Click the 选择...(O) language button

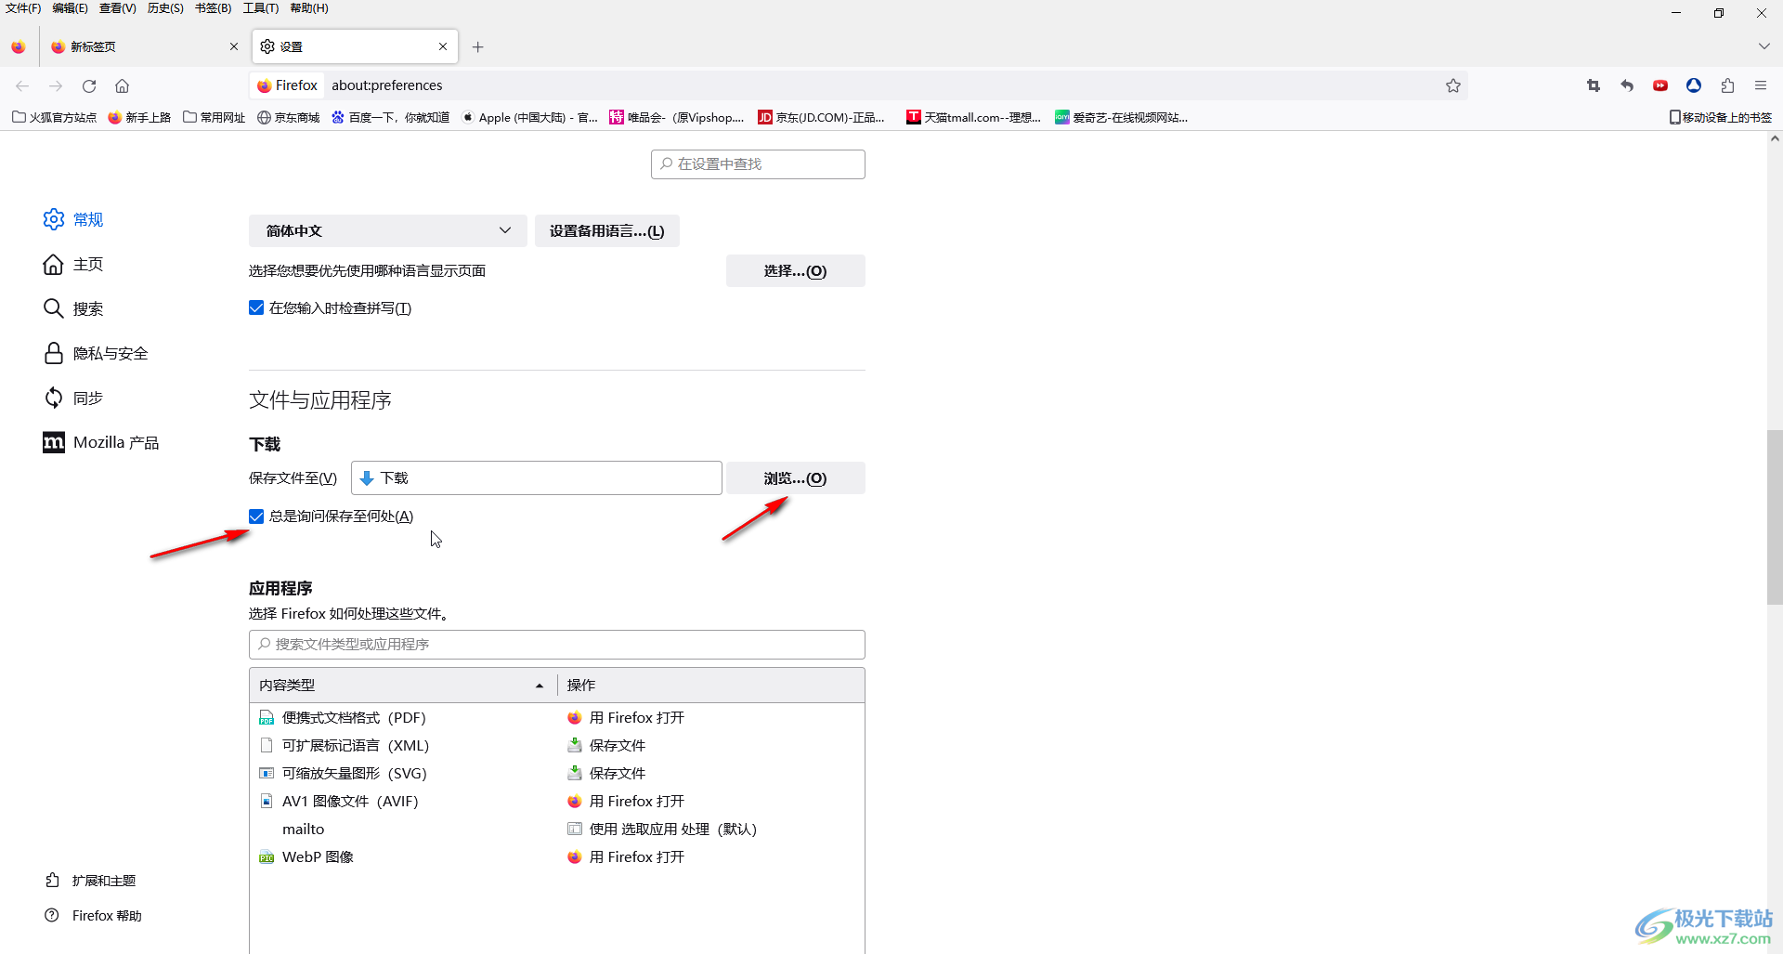pos(795,271)
